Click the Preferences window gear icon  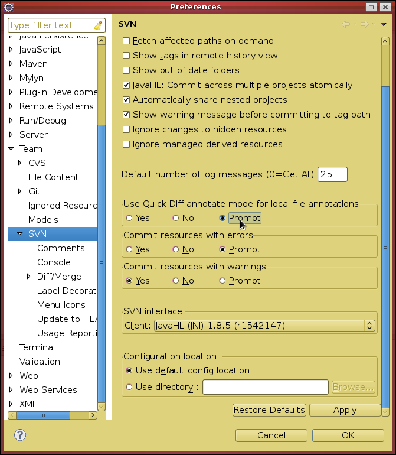tap(9, 7)
